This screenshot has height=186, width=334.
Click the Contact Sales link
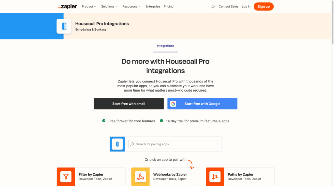pyautogui.click(x=228, y=7)
